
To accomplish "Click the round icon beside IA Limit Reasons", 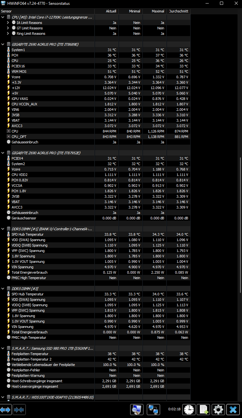I will [14, 23].
